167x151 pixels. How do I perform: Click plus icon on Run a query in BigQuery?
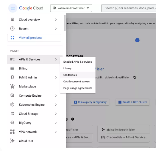pos(75,102)
